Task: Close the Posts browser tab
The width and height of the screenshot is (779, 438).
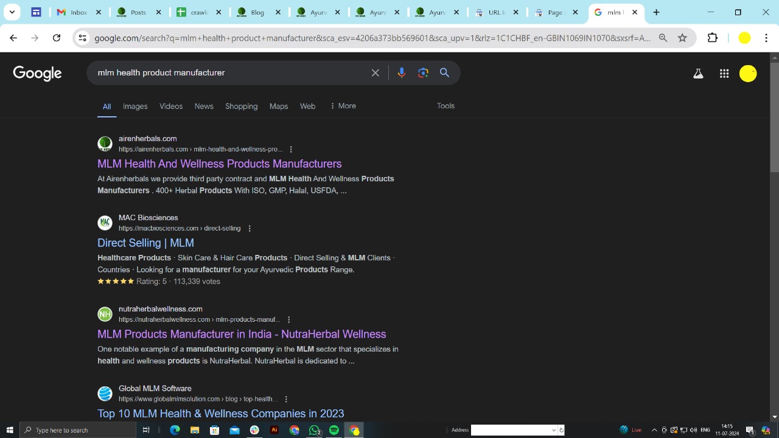Action: (x=158, y=12)
